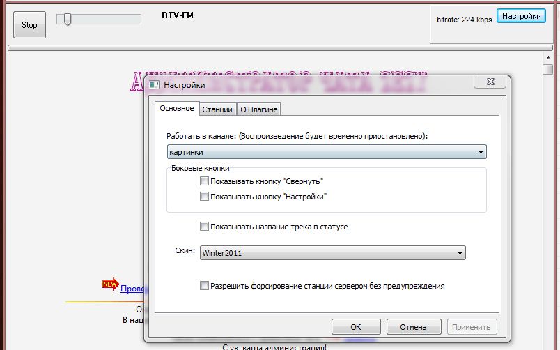Select the Основное tab
This screenshot has width=560, height=350.
176,109
